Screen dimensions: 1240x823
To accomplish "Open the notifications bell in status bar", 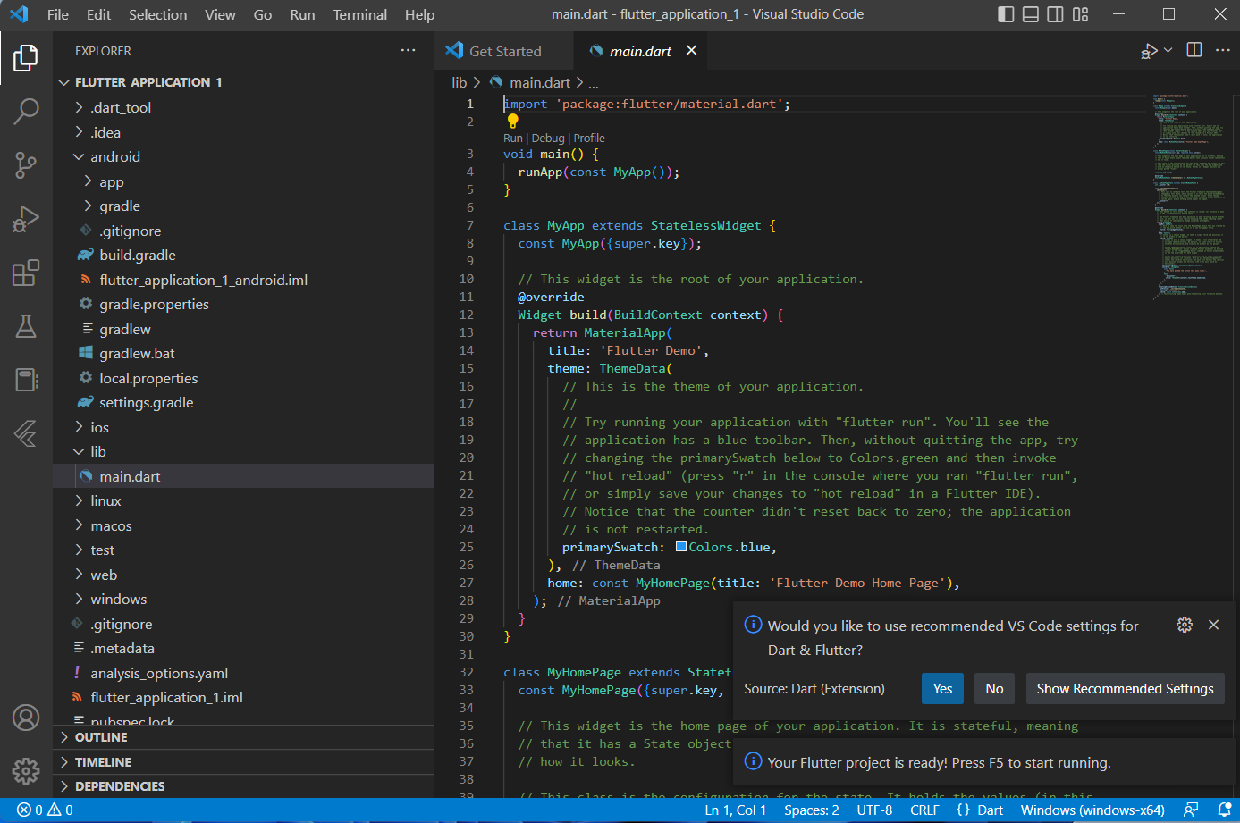I will tap(1225, 810).
